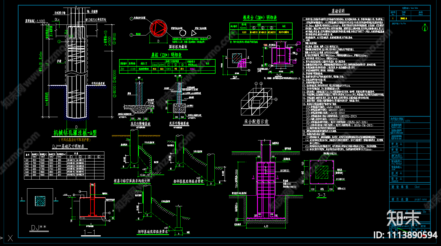Image resolution: width=441 pixels, height=246 pixels.
Task: Click the red circular pile cross-section
Action: [x=159, y=28]
